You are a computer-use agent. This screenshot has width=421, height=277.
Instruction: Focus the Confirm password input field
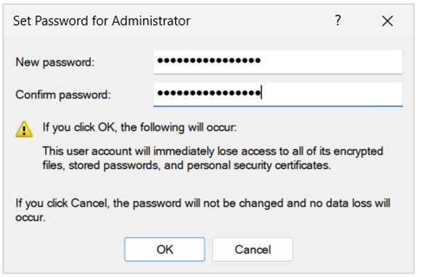tap(277, 93)
